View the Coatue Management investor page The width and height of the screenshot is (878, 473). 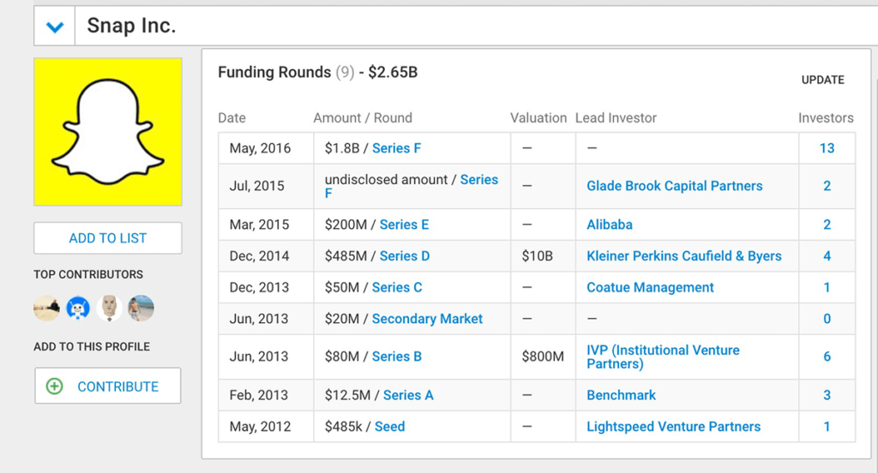[650, 287]
